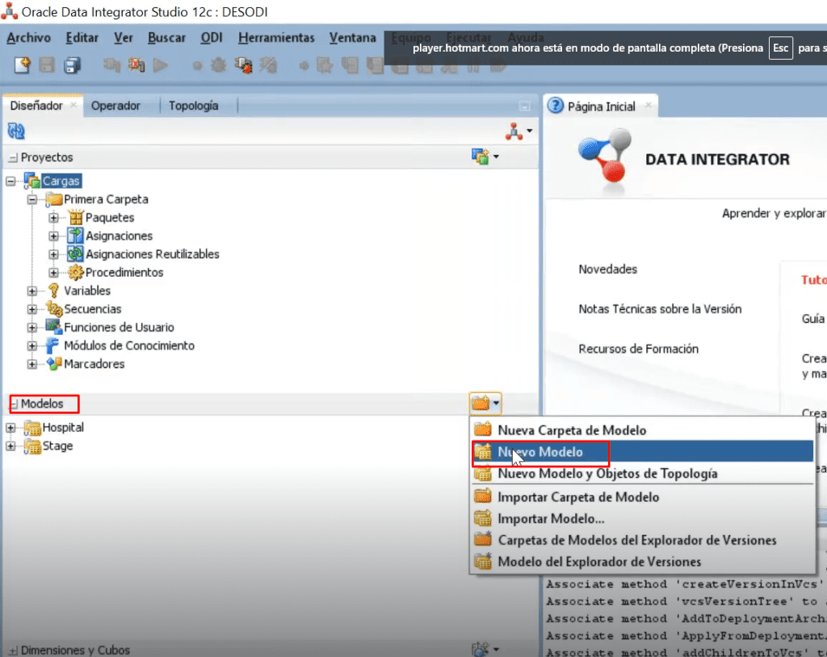827x657 pixels.
Task: Click the Hospital model folder icon
Action: [32, 428]
